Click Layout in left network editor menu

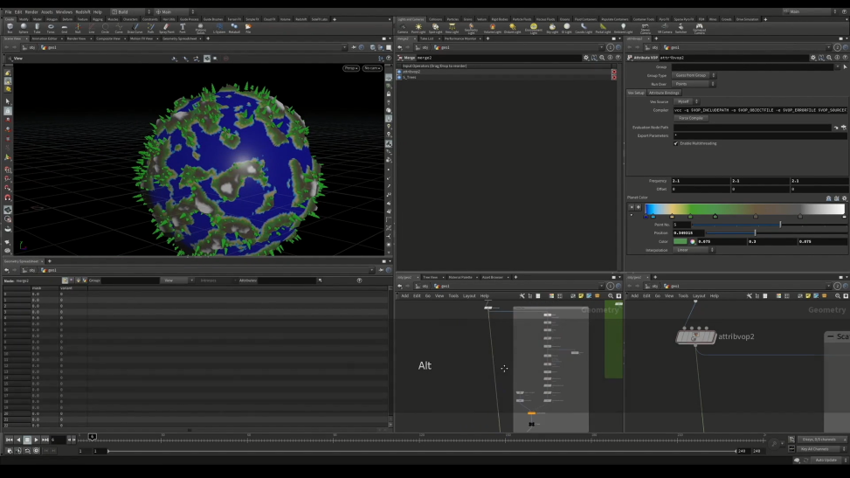pos(469,295)
